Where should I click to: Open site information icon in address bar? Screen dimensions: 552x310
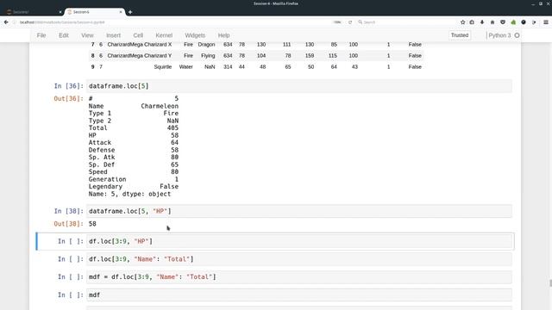(x=15, y=22)
